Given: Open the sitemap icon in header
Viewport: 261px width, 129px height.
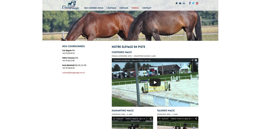Looking at the screenshot, I should pyautogui.click(x=184, y=3).
